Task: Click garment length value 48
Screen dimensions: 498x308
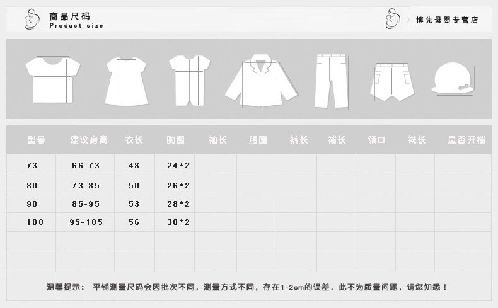Action: (134, 165)
